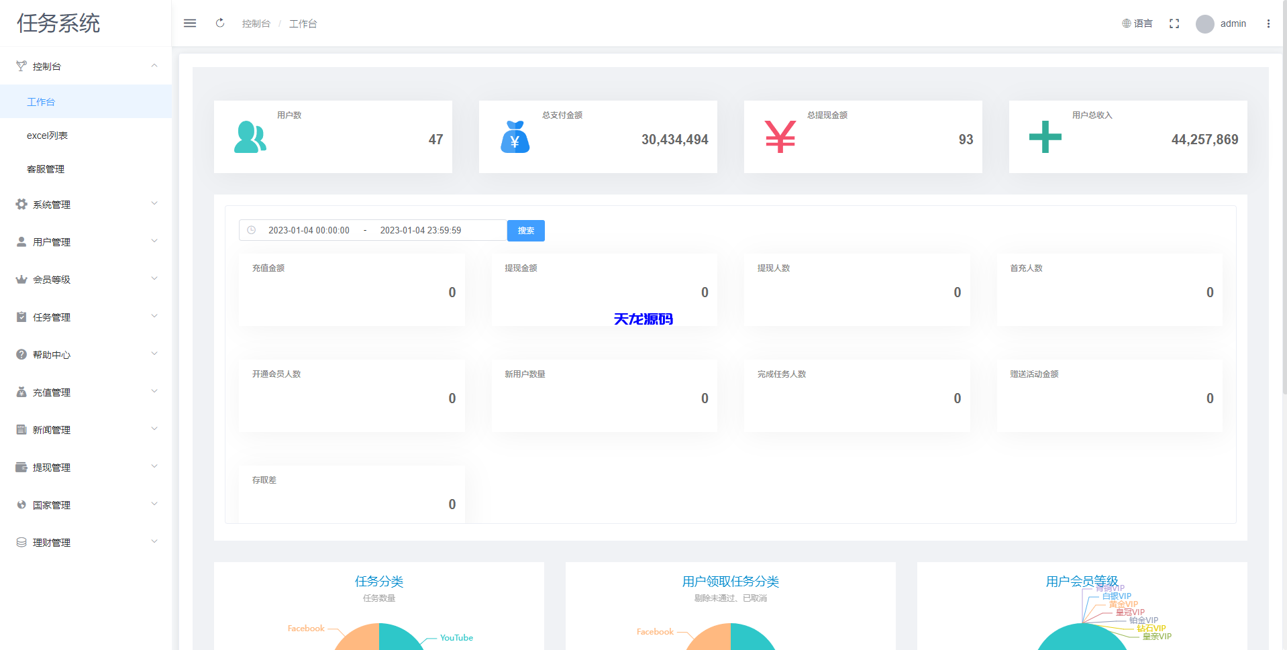Expand the 任务管理 chevron
Screen dimensions: 1287x650
(154, 317)
